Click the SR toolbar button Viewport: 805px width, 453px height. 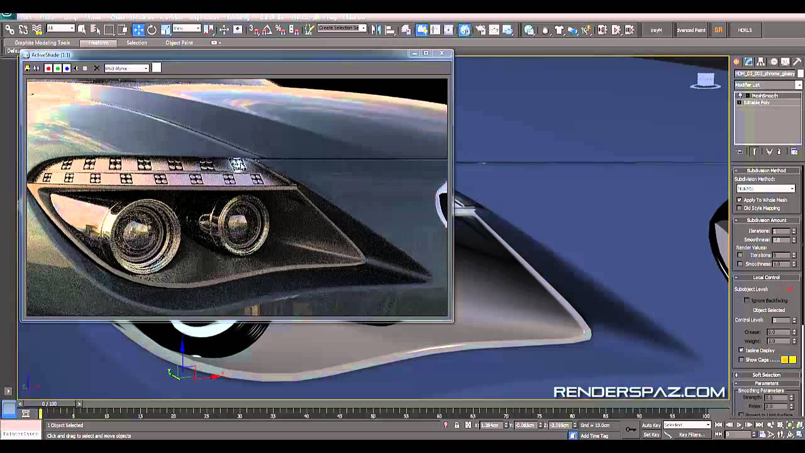718,30
